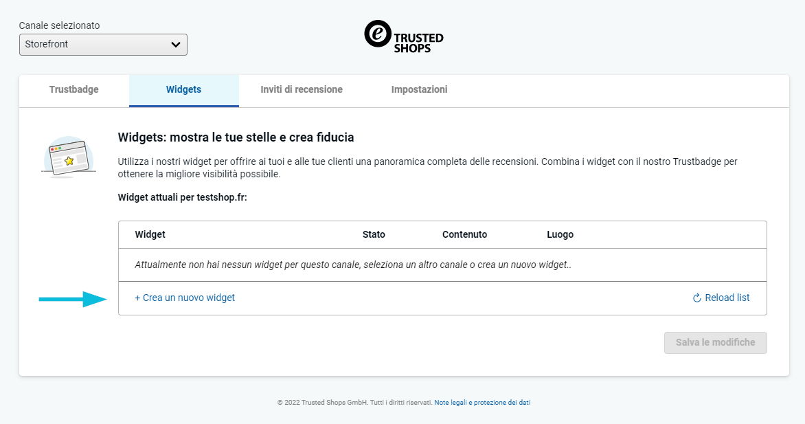Go to the Impostazioni tab

420,89
